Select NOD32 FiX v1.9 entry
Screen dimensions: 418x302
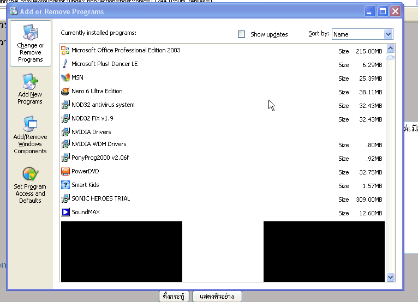(x=223, y=118)
